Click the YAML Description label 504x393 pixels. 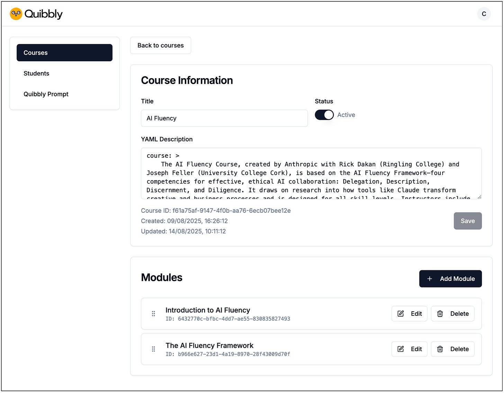[x=167, y=139]
